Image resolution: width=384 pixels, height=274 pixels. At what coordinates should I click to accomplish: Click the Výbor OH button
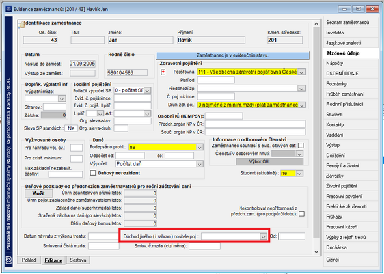(269, 161)
